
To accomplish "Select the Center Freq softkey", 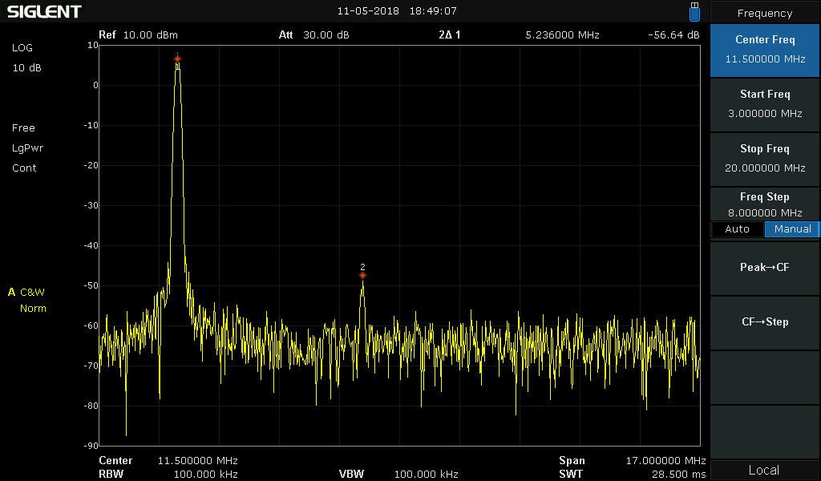I will point(765,50).
